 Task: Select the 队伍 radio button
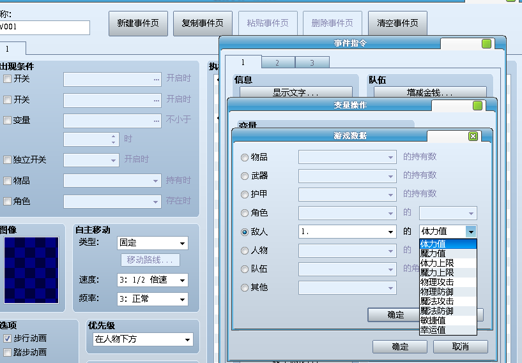pyautogui.click(x=245, y=269)
